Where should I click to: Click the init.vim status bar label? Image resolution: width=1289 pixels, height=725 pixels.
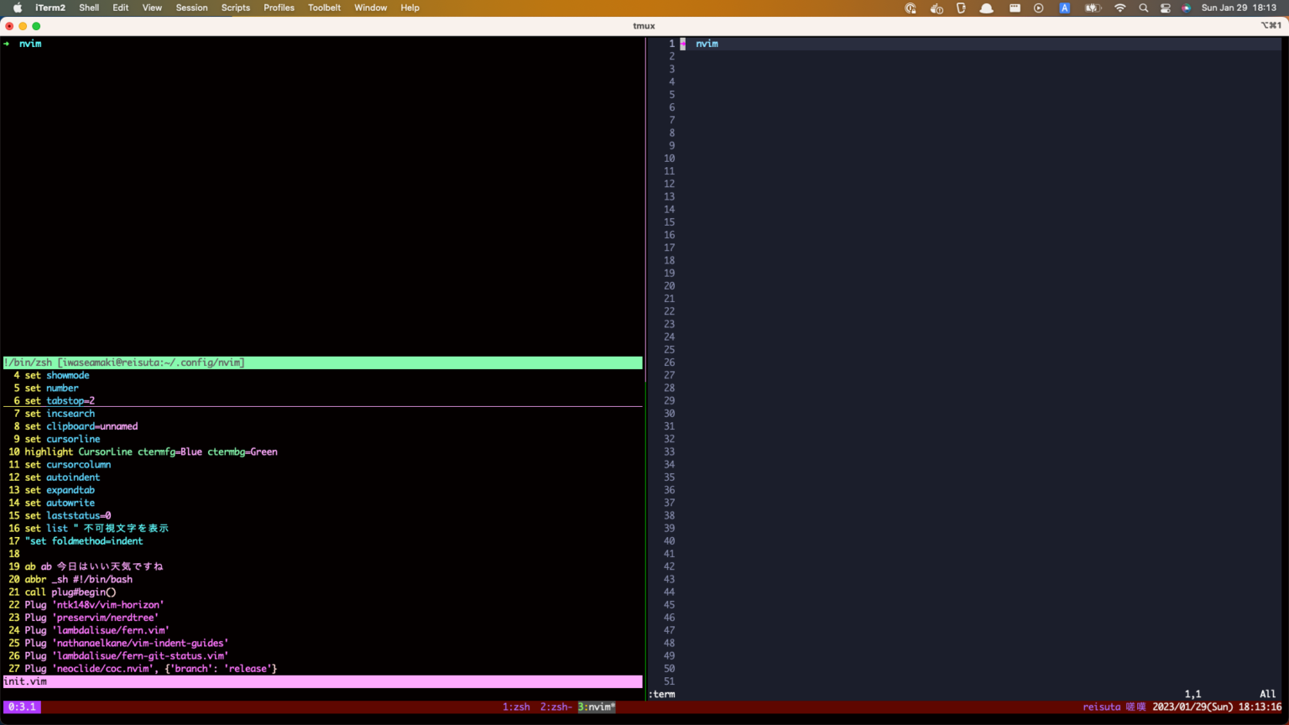[26, 681]
